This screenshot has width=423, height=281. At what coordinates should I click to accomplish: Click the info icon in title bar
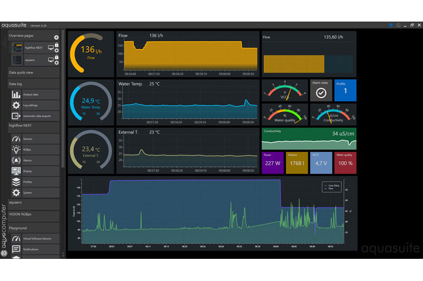(398, 25)
